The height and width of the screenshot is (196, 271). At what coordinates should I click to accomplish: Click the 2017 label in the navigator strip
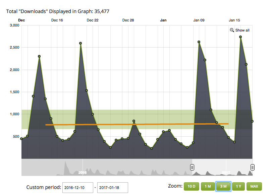pyautogui.click(x=227, y=173)
